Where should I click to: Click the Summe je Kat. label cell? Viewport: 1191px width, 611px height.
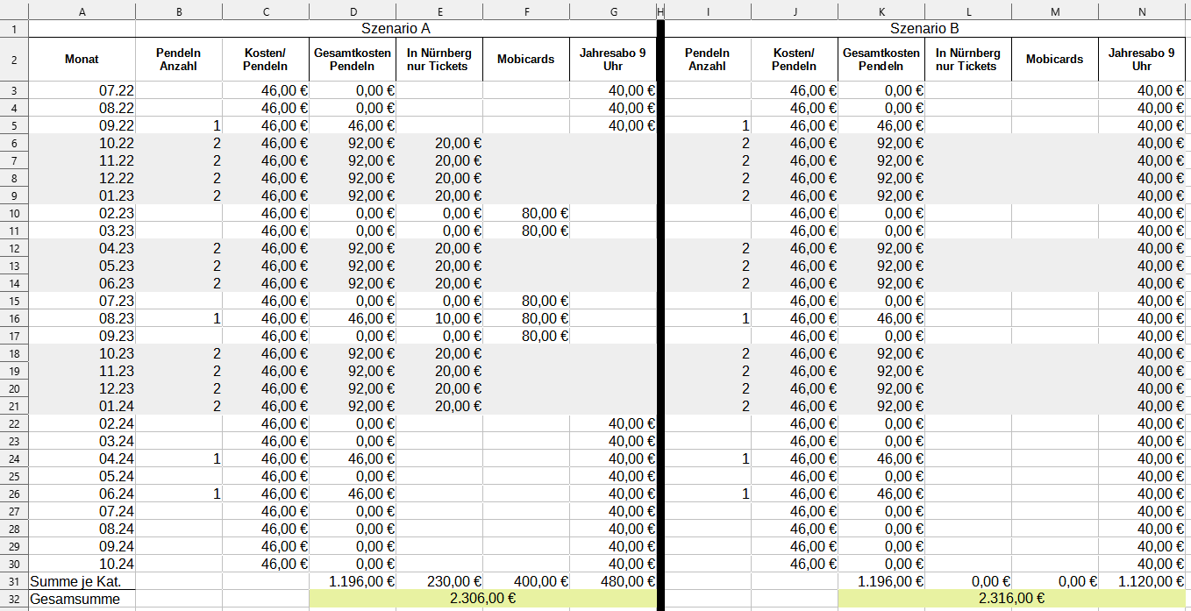pos(82,581)
